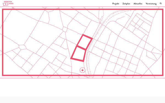Select the book-shaped pictogram in the logo
This screenshot has width=165, height=103.
(5, 4)
